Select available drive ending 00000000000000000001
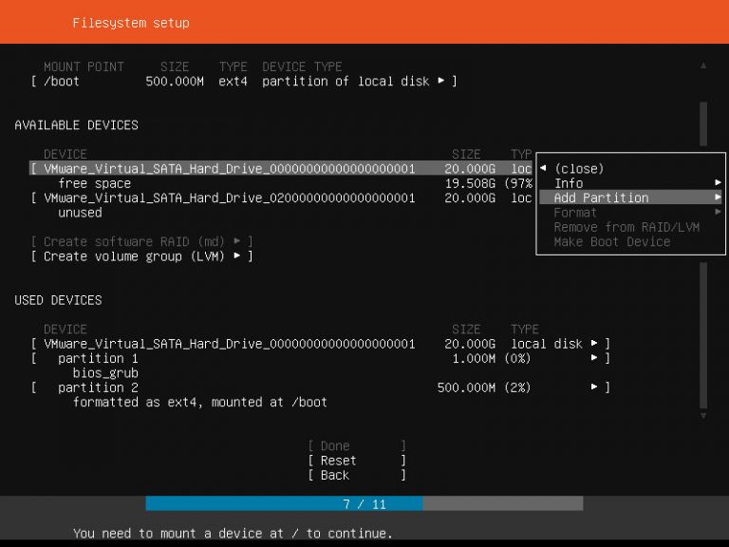This screenshot has width=729, height=547. pos(281,168)
